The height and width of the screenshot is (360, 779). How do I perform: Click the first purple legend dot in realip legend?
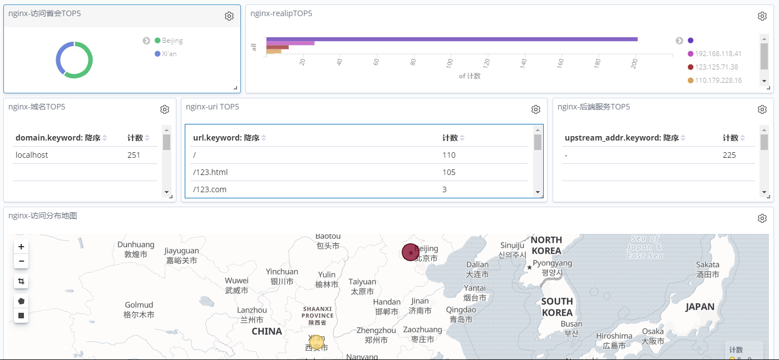(691, 41)
